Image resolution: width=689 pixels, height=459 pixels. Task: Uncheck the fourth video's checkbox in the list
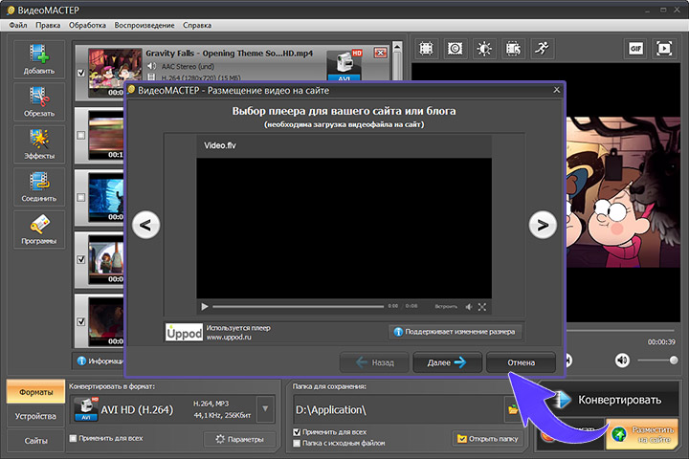tap(81, 259)
